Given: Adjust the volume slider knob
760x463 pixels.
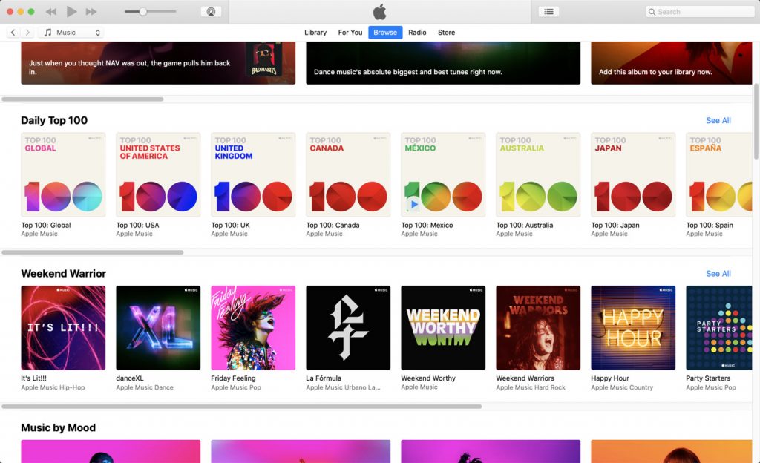Looking at the screenshot, I should pyautogui.click(x=143, y=12).
